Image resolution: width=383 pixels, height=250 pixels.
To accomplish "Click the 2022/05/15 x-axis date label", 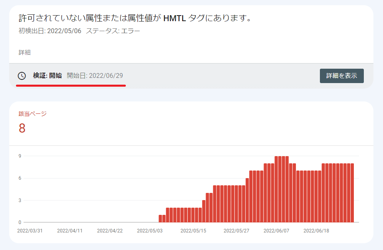I will (193, 231).
